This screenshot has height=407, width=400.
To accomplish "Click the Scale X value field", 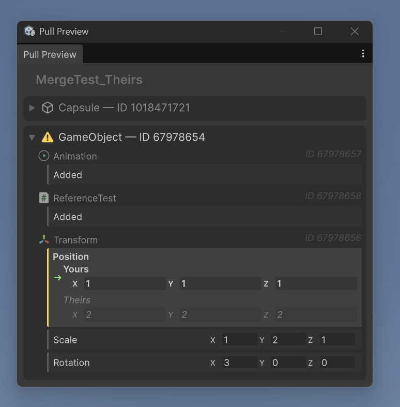I will [239, 340].
